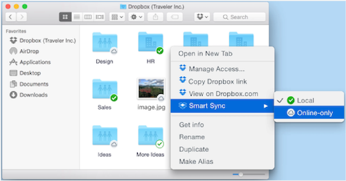This screenshot has width=346, height=181.
Task: Open Desktop in the sidebar
Action: pyautogui.click(x=25, y=73)
